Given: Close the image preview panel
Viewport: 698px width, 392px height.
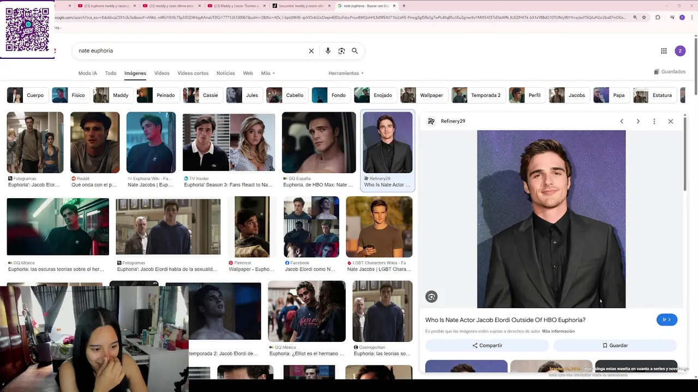Looking at the screenshot, I should [671, 121].
